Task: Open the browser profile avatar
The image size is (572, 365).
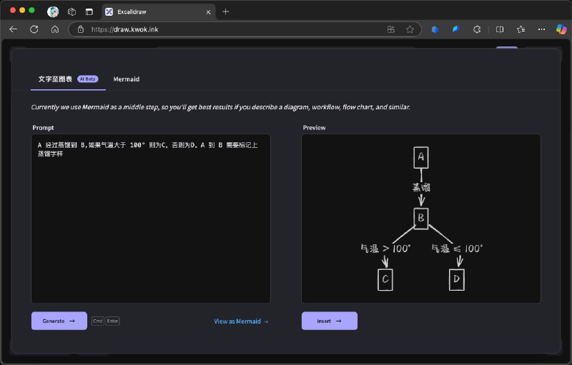Action: pos(53,11)
